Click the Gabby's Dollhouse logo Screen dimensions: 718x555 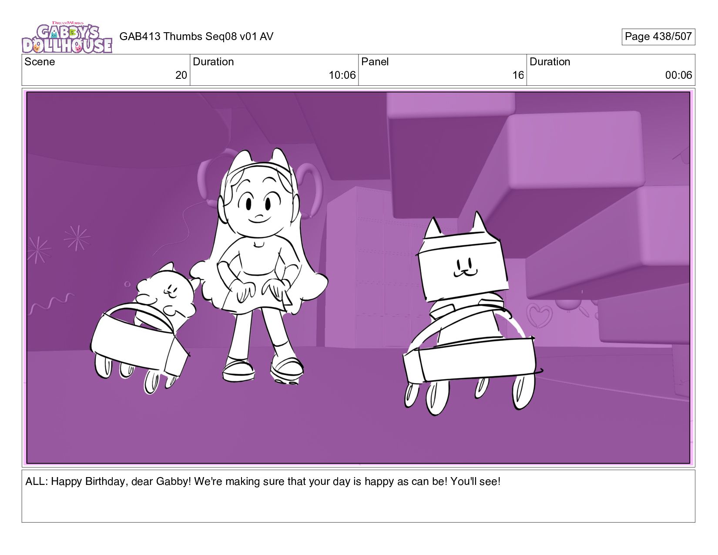point(67,37)
